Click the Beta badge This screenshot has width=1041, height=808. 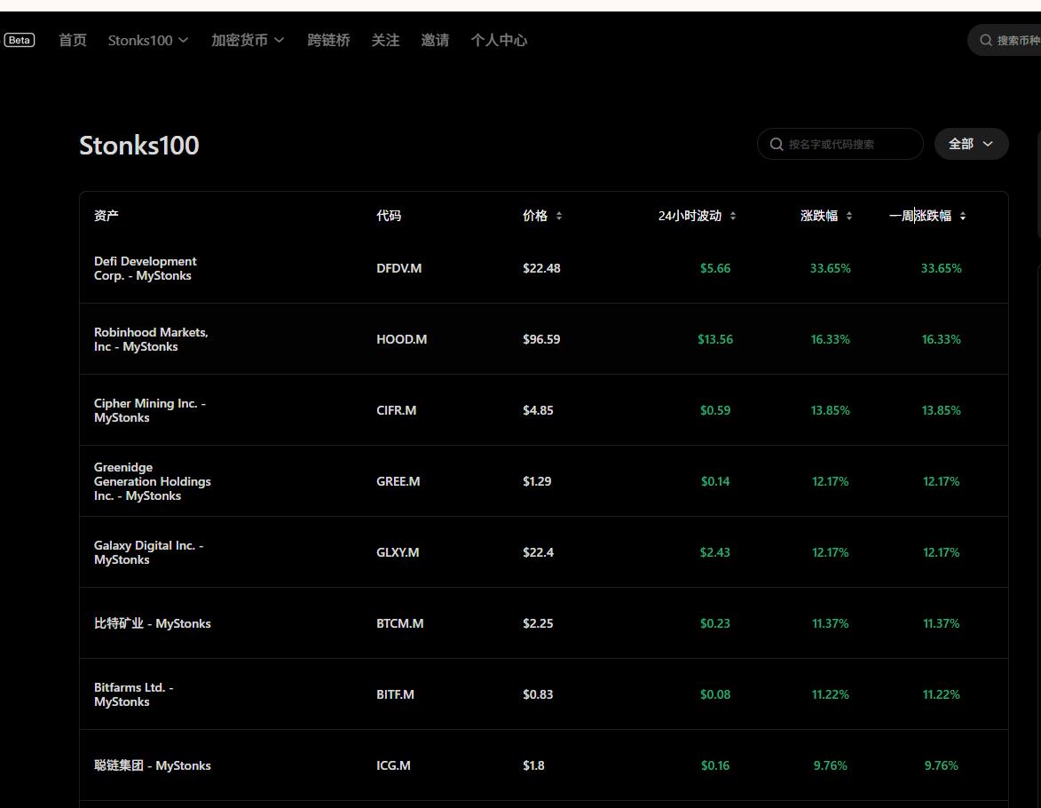pos(20,40)
